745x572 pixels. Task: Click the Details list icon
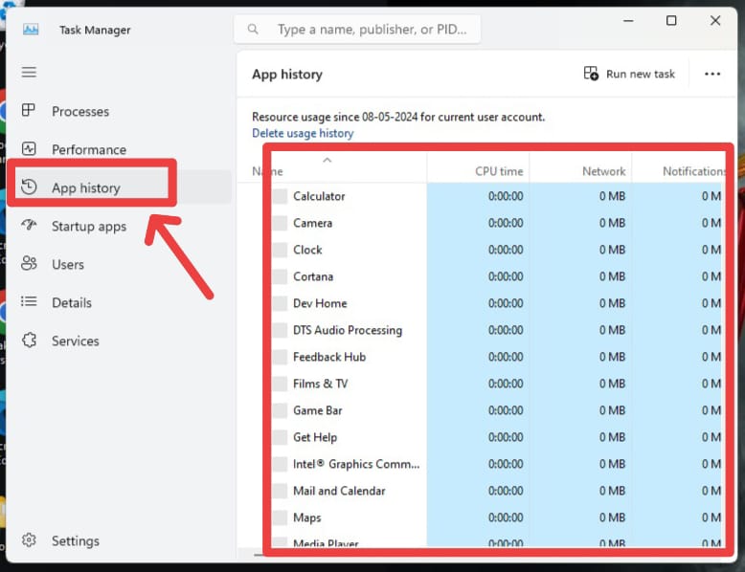29,301
